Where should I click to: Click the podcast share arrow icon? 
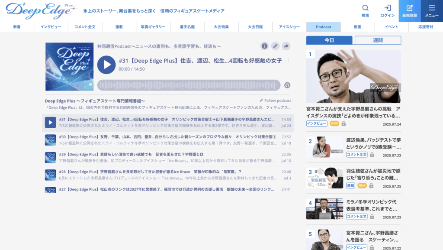[286, 46]
